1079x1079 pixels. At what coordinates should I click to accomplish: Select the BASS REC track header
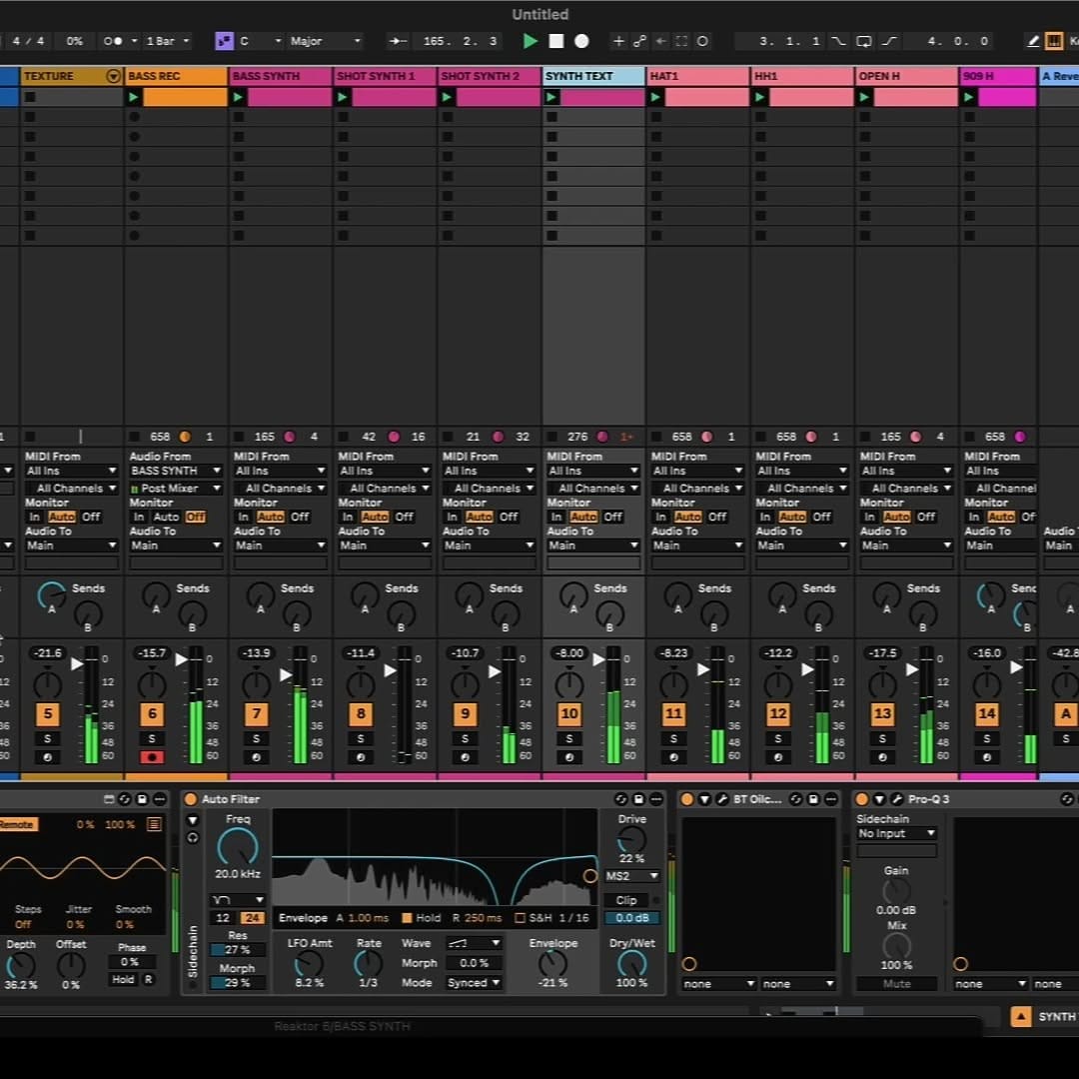176,76
